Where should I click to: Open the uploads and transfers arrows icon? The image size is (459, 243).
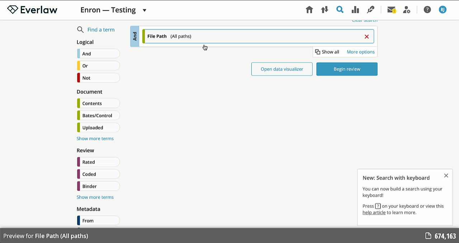tap(325, 10)
